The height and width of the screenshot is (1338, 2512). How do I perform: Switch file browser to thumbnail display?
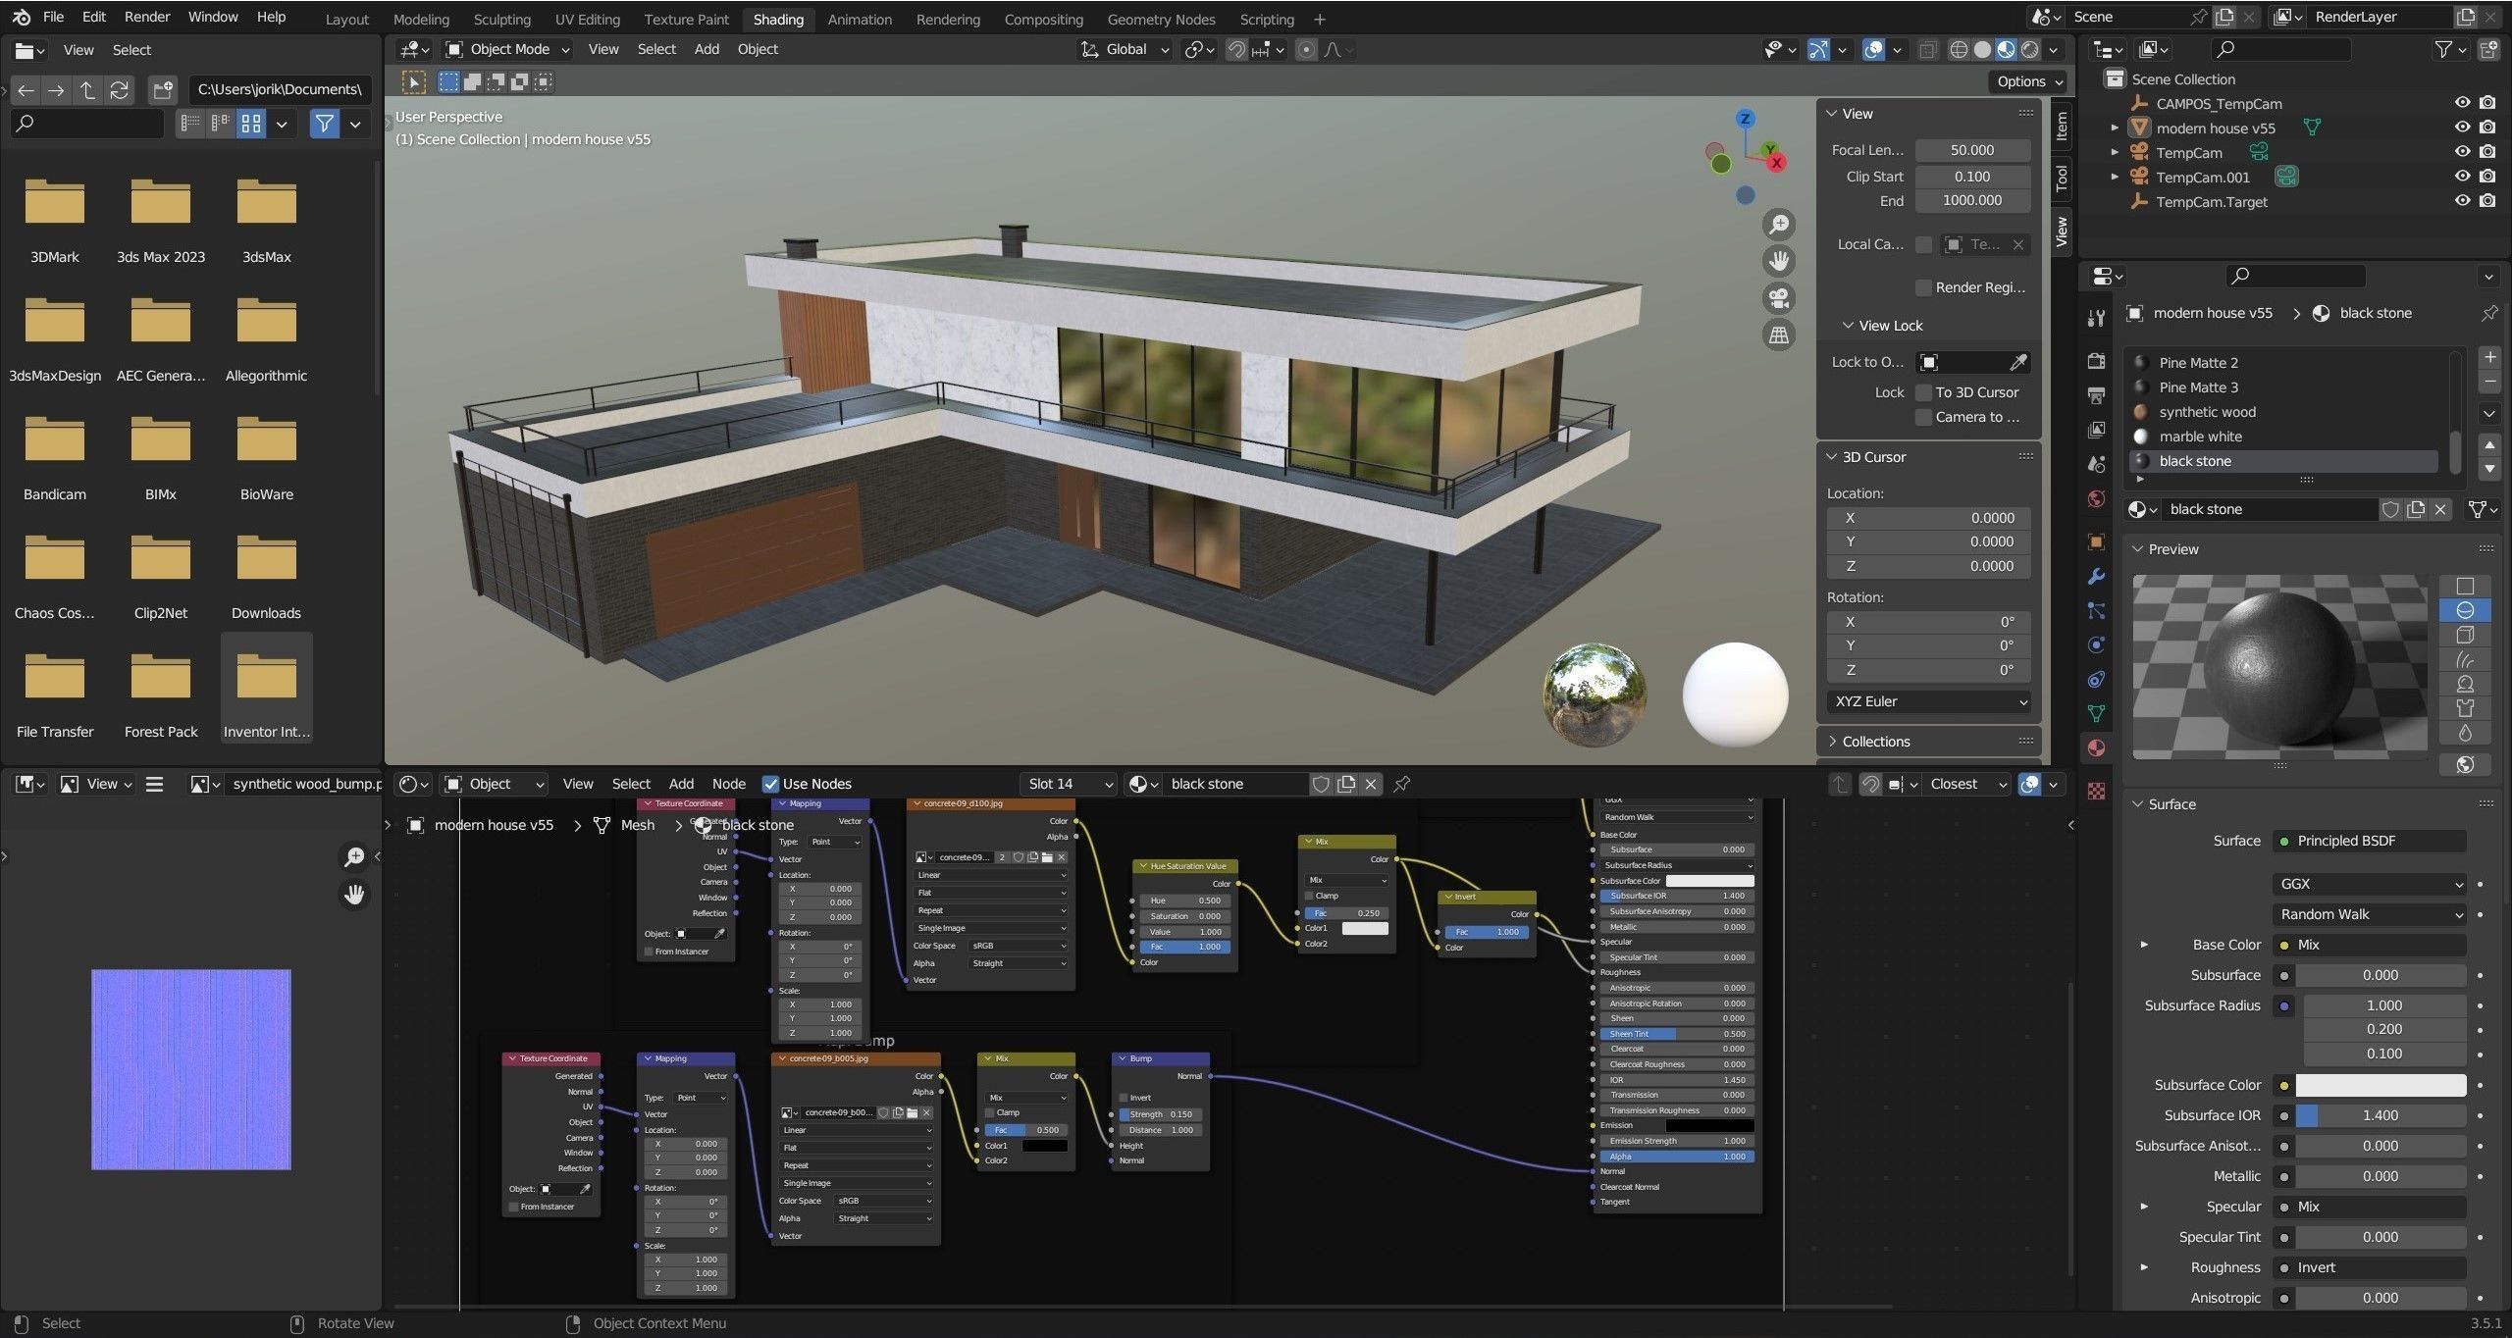click(x=251, y=123)
